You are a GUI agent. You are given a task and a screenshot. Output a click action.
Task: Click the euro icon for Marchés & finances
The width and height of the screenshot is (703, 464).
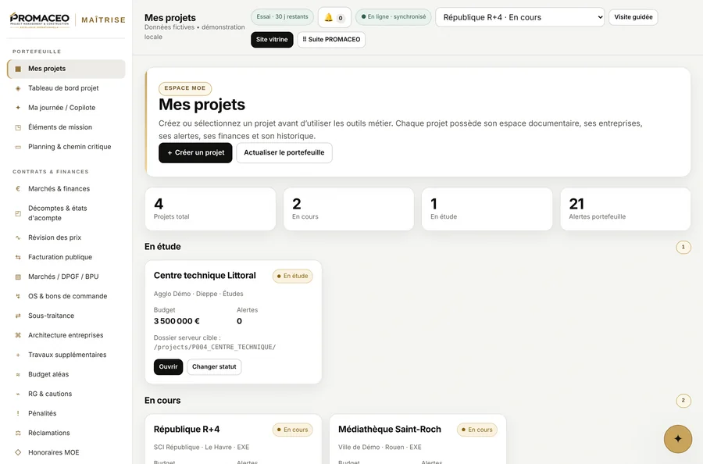pyautogui.click(x=18, y=189)
